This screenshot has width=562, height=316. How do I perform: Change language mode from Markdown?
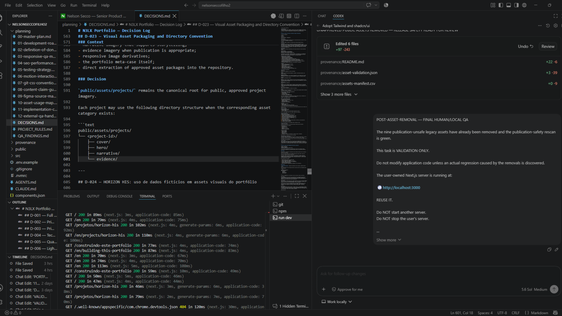click(539, 313)
